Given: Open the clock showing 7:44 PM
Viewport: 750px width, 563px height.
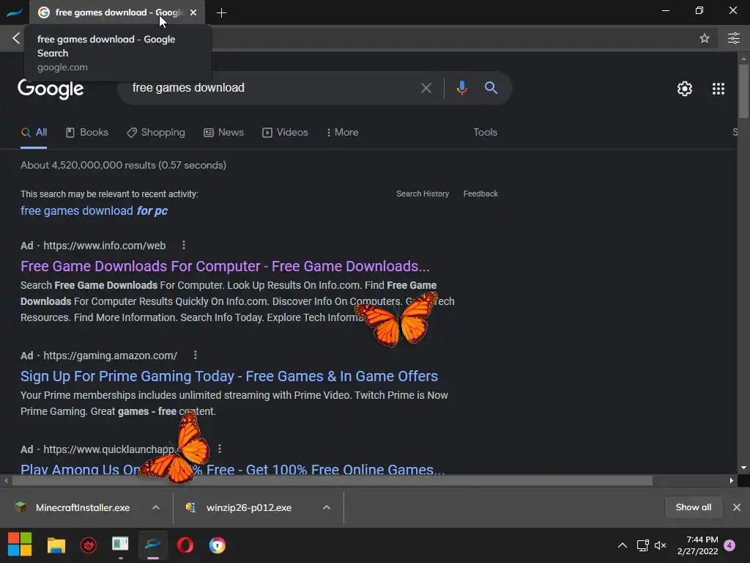Looking at the screenshot, I should tap(697, 545).
